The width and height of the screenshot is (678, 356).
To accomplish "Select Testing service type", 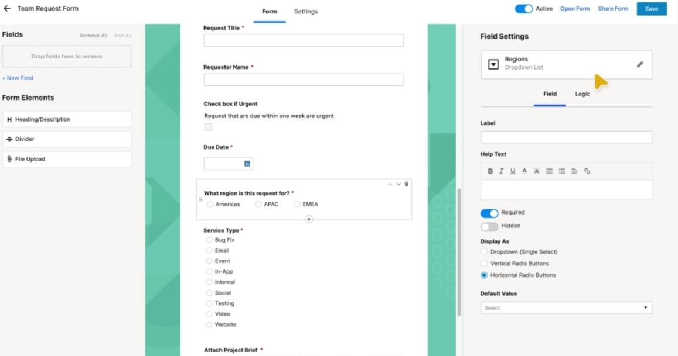I will click(209, 303).
